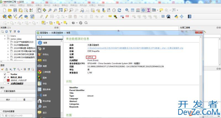
Task: Click the locator search box at bottom left
Action: [17, 116]
